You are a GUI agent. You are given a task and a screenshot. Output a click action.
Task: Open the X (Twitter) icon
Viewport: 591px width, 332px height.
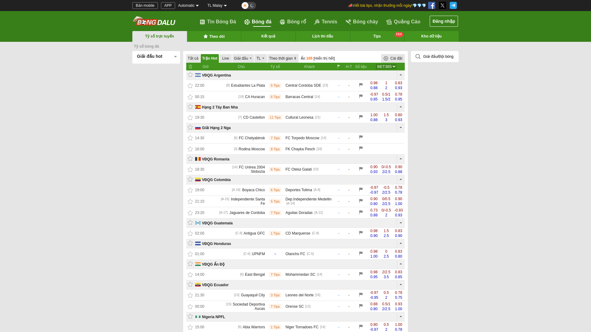(x=442, y=6)
